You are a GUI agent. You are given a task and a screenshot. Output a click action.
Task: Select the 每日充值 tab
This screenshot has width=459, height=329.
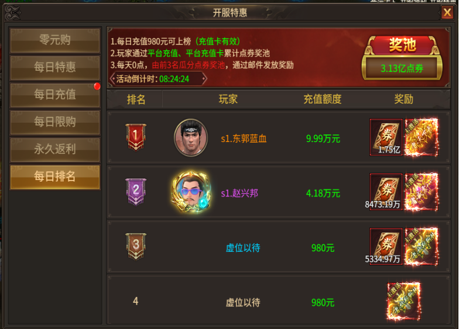(55, 95)
